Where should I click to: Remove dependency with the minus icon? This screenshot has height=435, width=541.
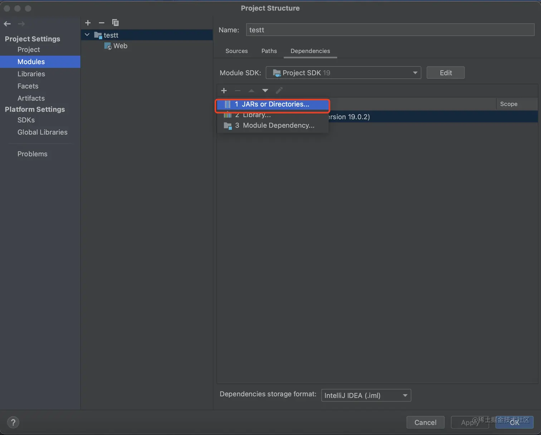point(238,91)
